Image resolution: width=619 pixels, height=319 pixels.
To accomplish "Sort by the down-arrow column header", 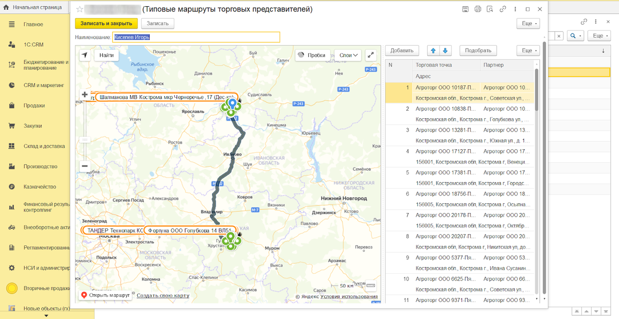I will click(x=603, y=51).
